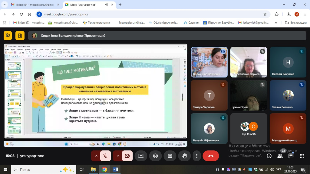Open the emoji reactions button
Screen dimensions: 310x174
click(155, 156)
